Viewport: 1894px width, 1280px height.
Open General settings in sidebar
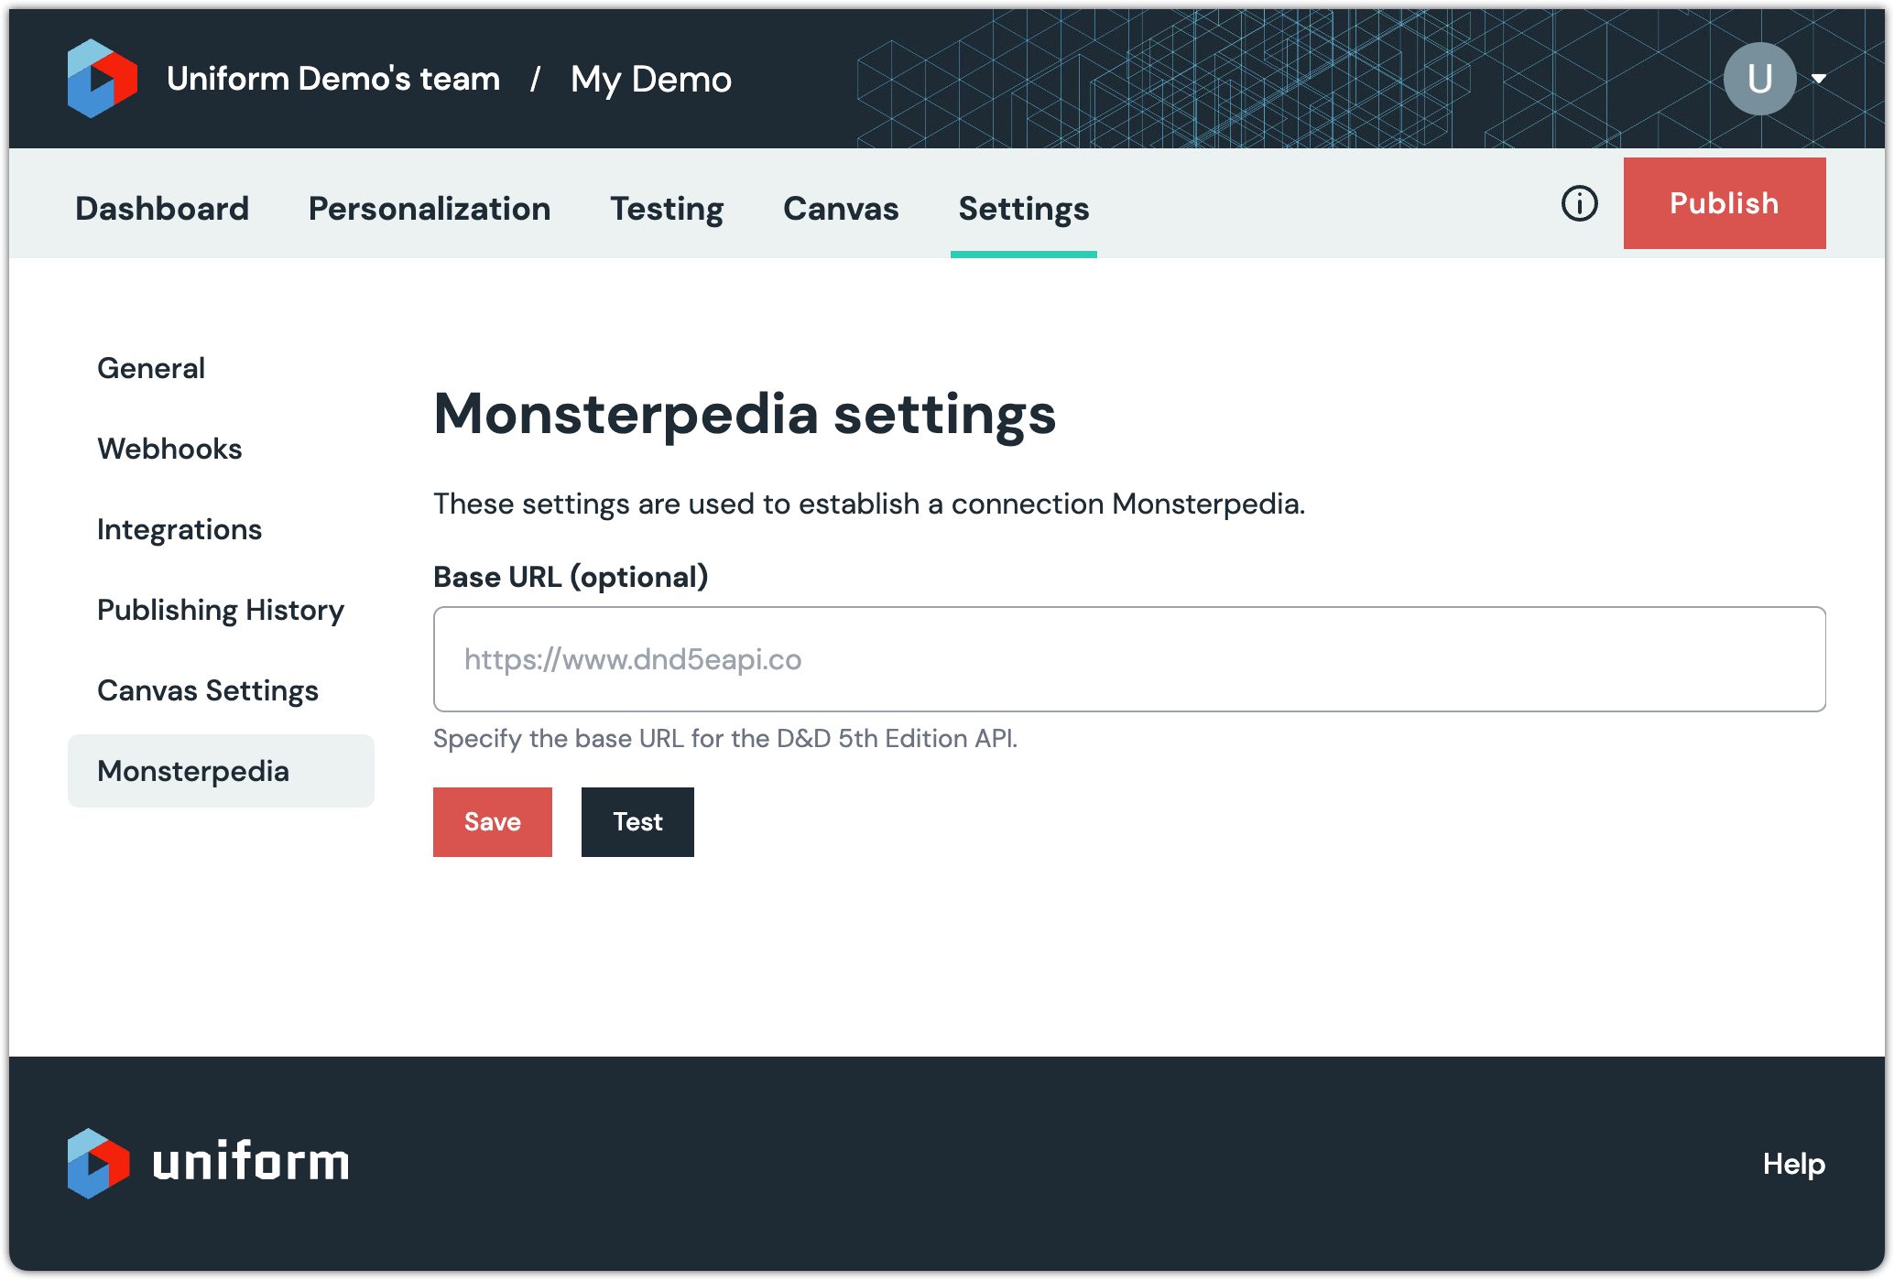151,368
